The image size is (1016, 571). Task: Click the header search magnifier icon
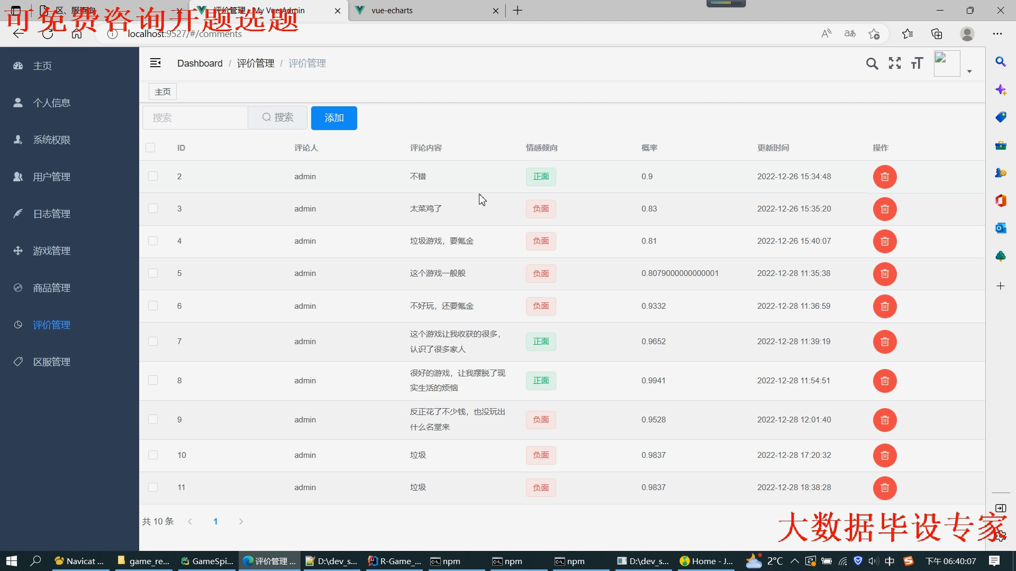click(872, 63)
